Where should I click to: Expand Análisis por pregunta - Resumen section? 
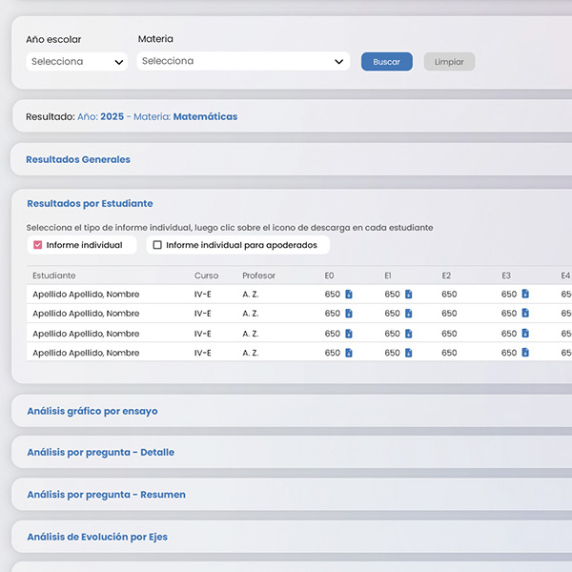[x=106, y=495]
